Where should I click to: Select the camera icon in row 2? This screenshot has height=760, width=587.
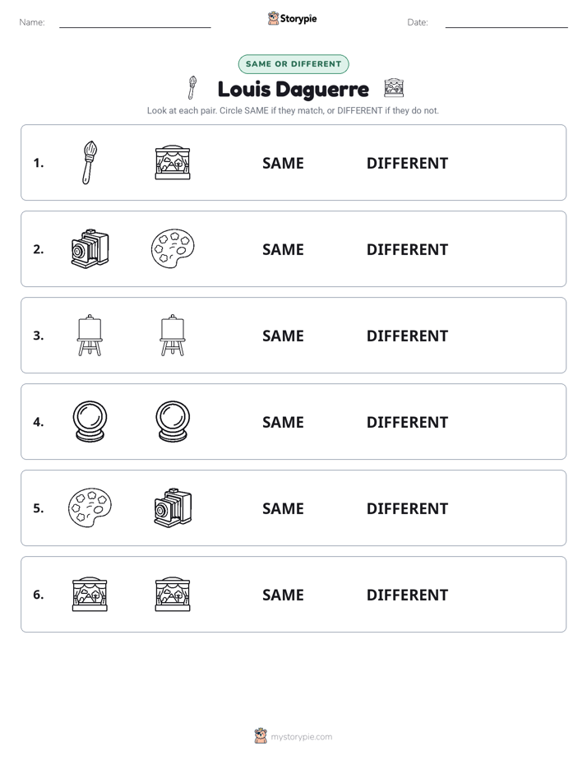90,248
